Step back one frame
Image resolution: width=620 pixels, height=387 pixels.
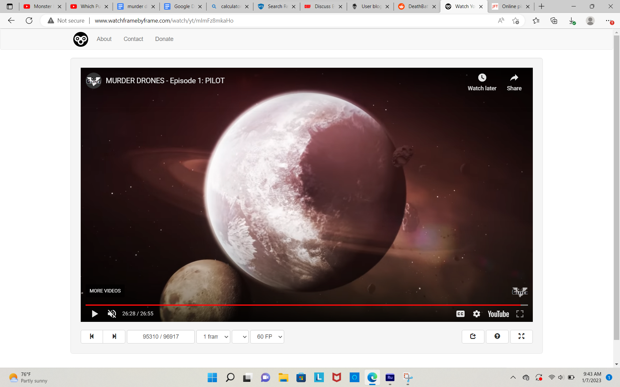pyautogui.click(x=92, y=337)
